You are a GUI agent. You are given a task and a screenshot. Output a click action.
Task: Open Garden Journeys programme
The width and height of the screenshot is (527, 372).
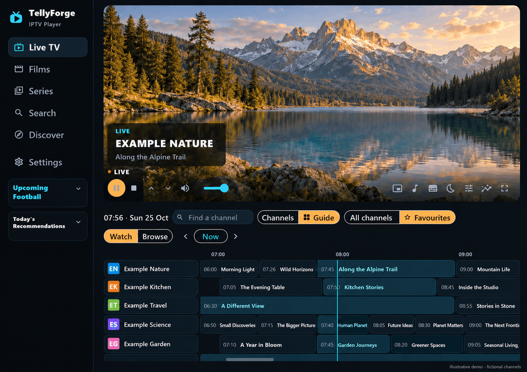pyautogui.click(x=353, y=345)
